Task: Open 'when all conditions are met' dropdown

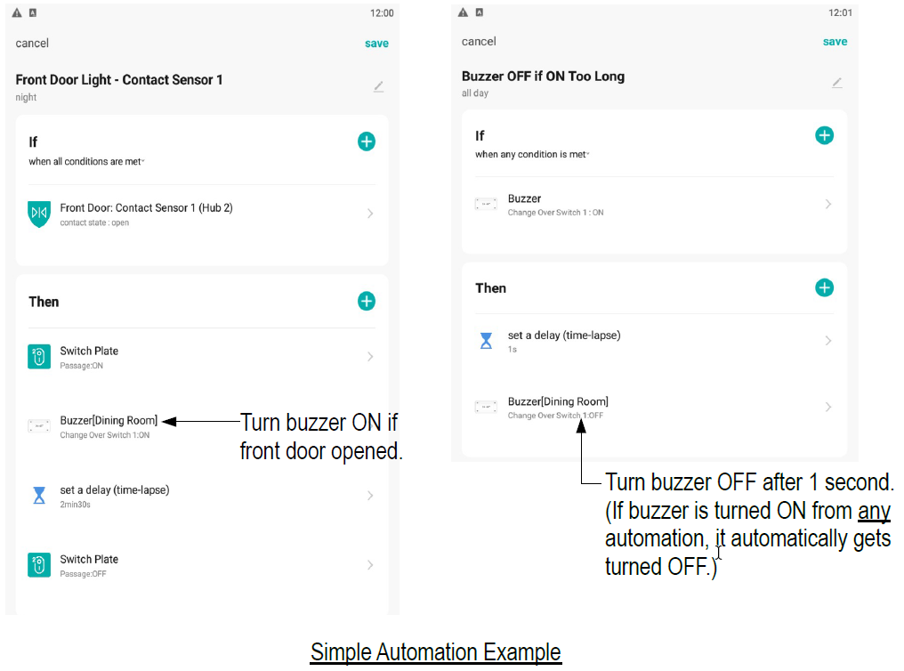Action: pyautogui.click(x=86, y=162)
